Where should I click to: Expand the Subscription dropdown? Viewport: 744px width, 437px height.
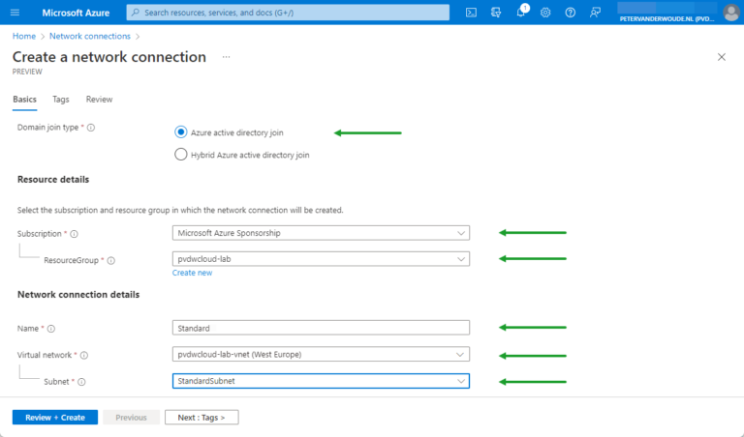click(x=321, y=232)
